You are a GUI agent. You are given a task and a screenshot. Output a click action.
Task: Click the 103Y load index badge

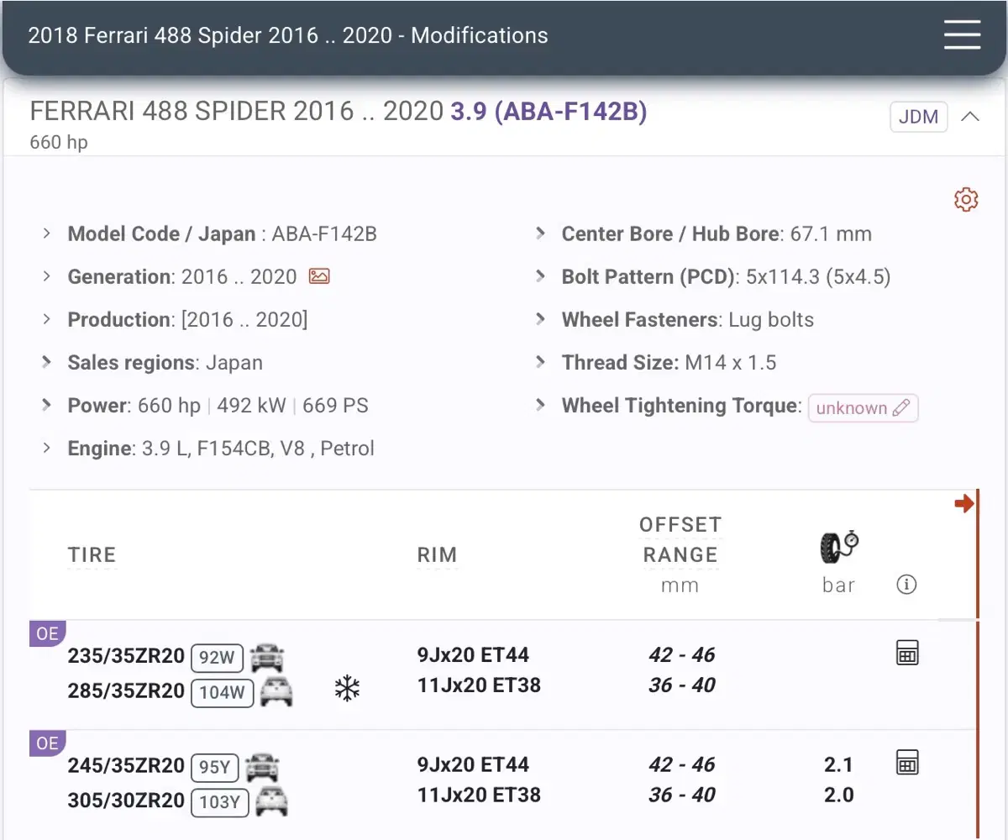pos(219,803)
